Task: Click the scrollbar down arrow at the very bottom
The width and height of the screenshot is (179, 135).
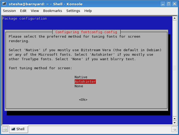Action: pos(175,123)
